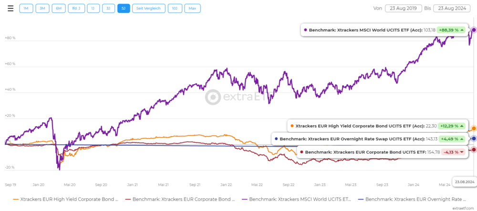Screen dimensions: 477x211
Task: Open the hamburger chart menu
Action: click(10, 9)
